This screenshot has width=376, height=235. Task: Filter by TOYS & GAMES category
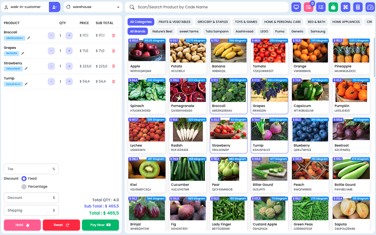(x=246, y=22)
